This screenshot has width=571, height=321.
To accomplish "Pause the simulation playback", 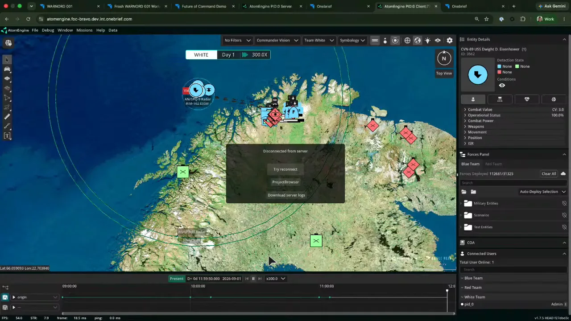I will 253,279.
